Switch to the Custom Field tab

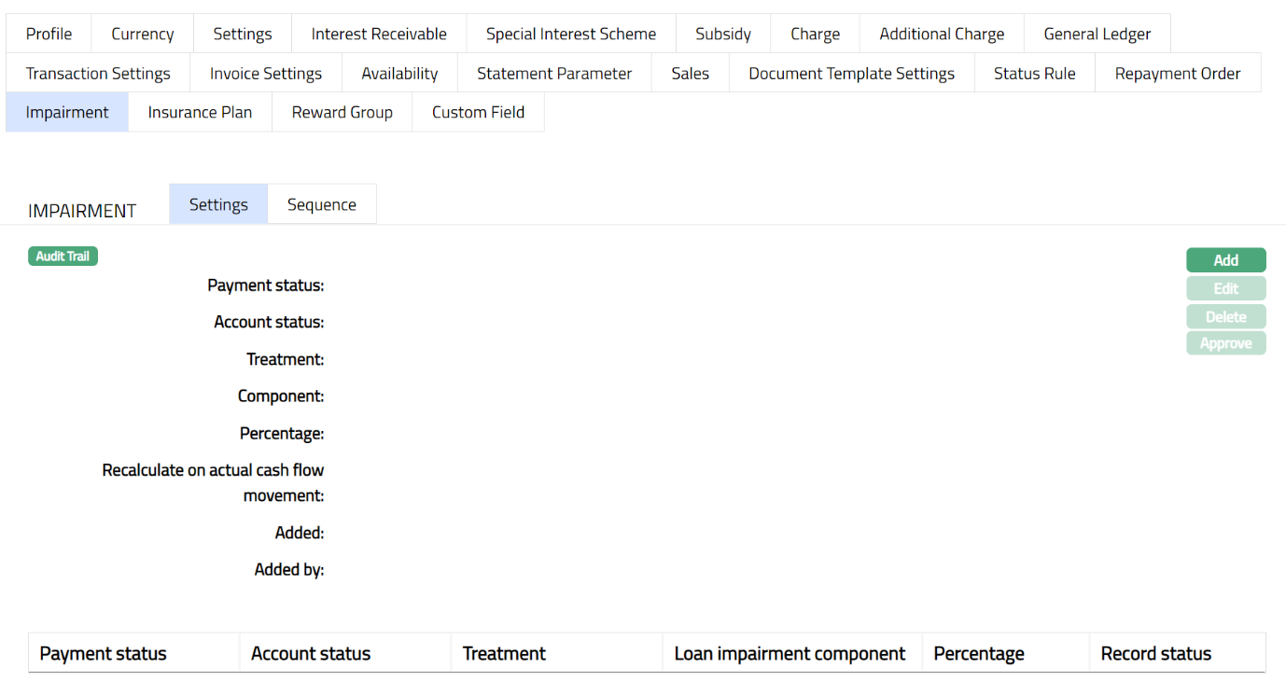pos(478,112)
